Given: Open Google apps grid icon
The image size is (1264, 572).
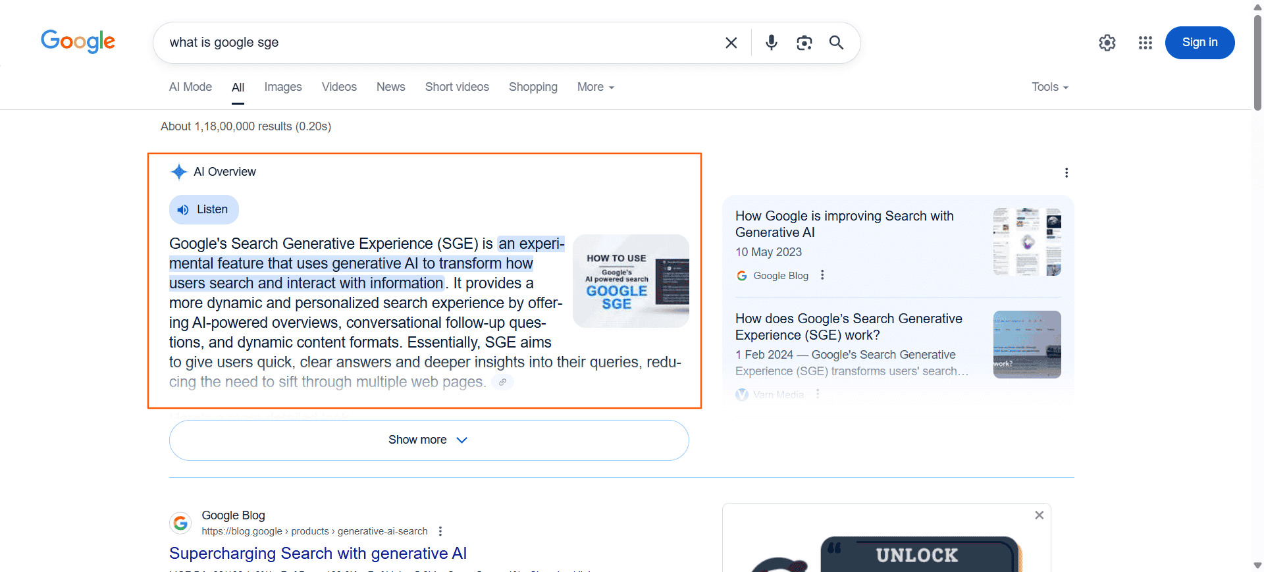Looking at the screenshot, I should tap(1145, 43).
